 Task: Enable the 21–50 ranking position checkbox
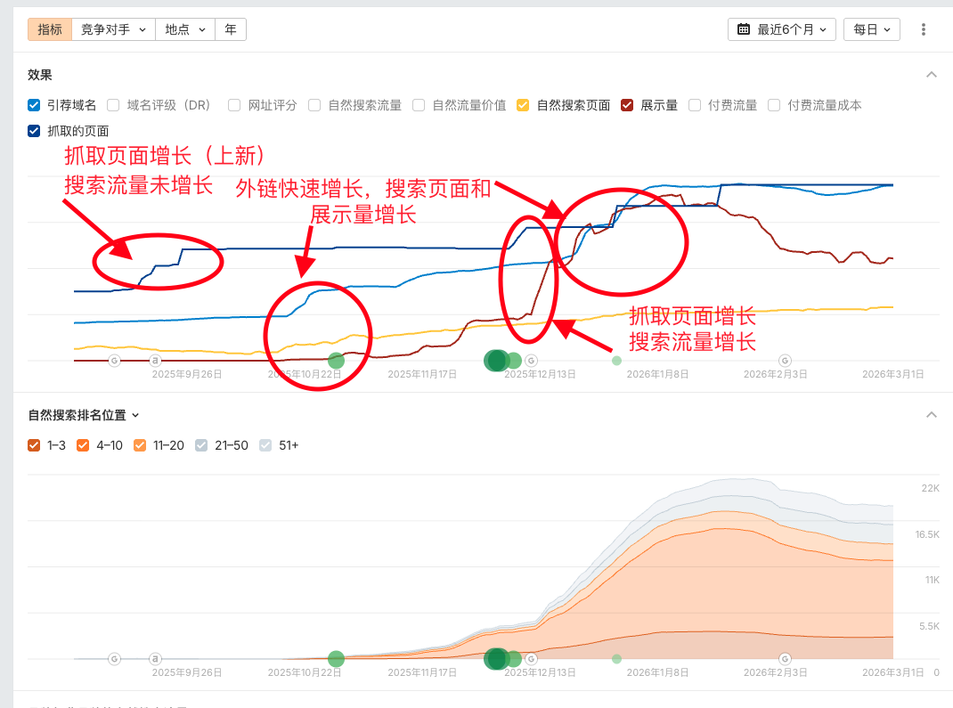point(200,445)
